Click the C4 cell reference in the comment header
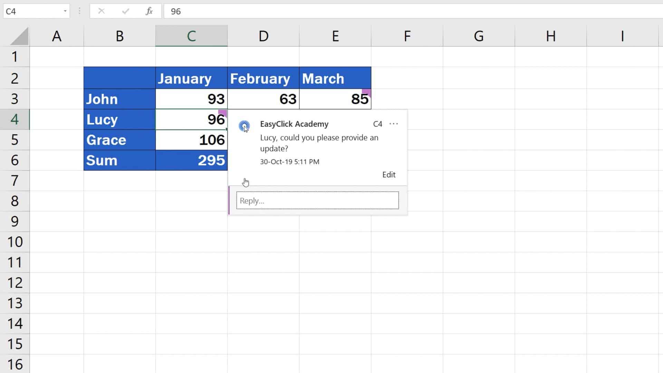 tap(377, 124)
